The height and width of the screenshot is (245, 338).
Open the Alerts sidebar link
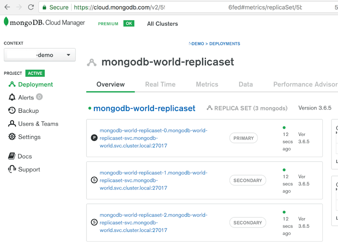click(x=26, y=98)
